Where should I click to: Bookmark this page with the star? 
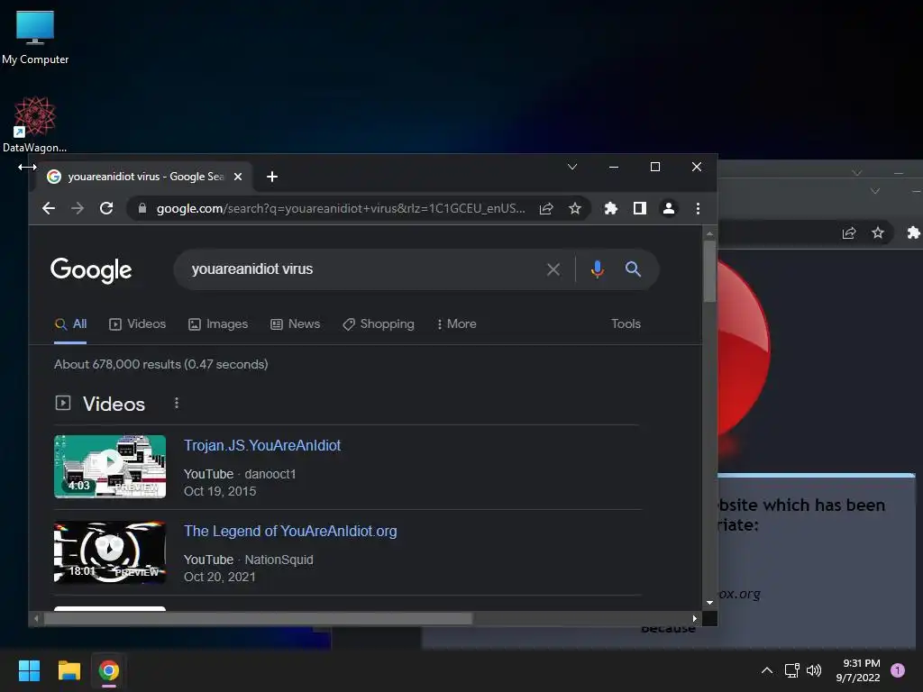coord(575,208)
